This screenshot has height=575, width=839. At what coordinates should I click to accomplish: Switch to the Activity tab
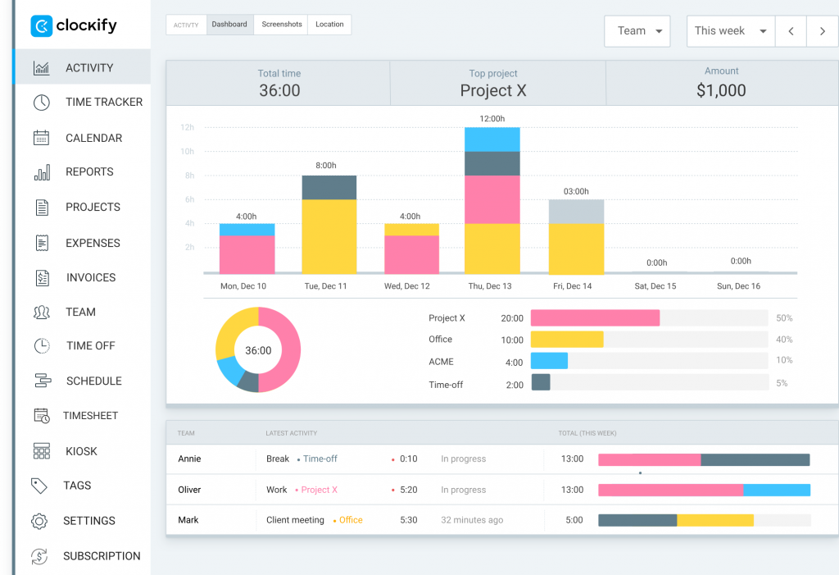186,25
